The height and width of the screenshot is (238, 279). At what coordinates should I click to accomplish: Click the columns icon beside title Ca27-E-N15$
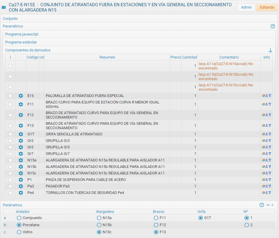(4, 7)
